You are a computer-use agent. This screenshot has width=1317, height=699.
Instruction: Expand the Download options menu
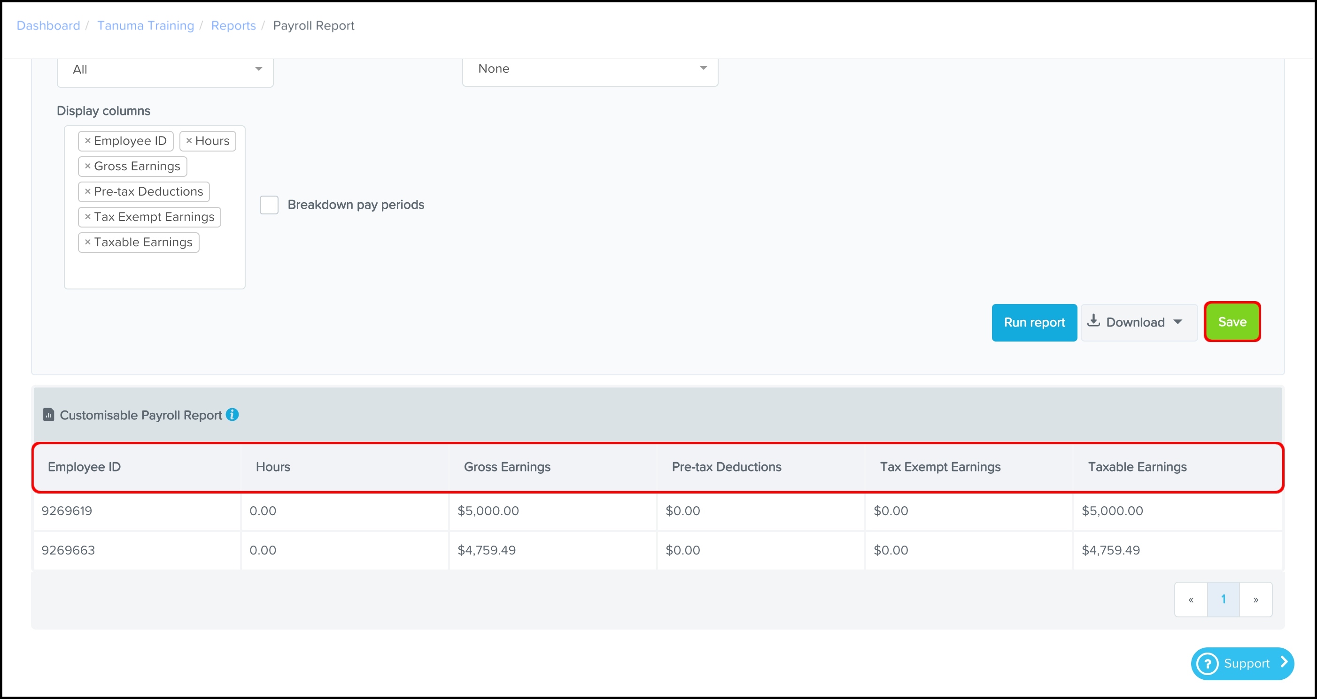pyautogui.click(x=1139, y=322)
